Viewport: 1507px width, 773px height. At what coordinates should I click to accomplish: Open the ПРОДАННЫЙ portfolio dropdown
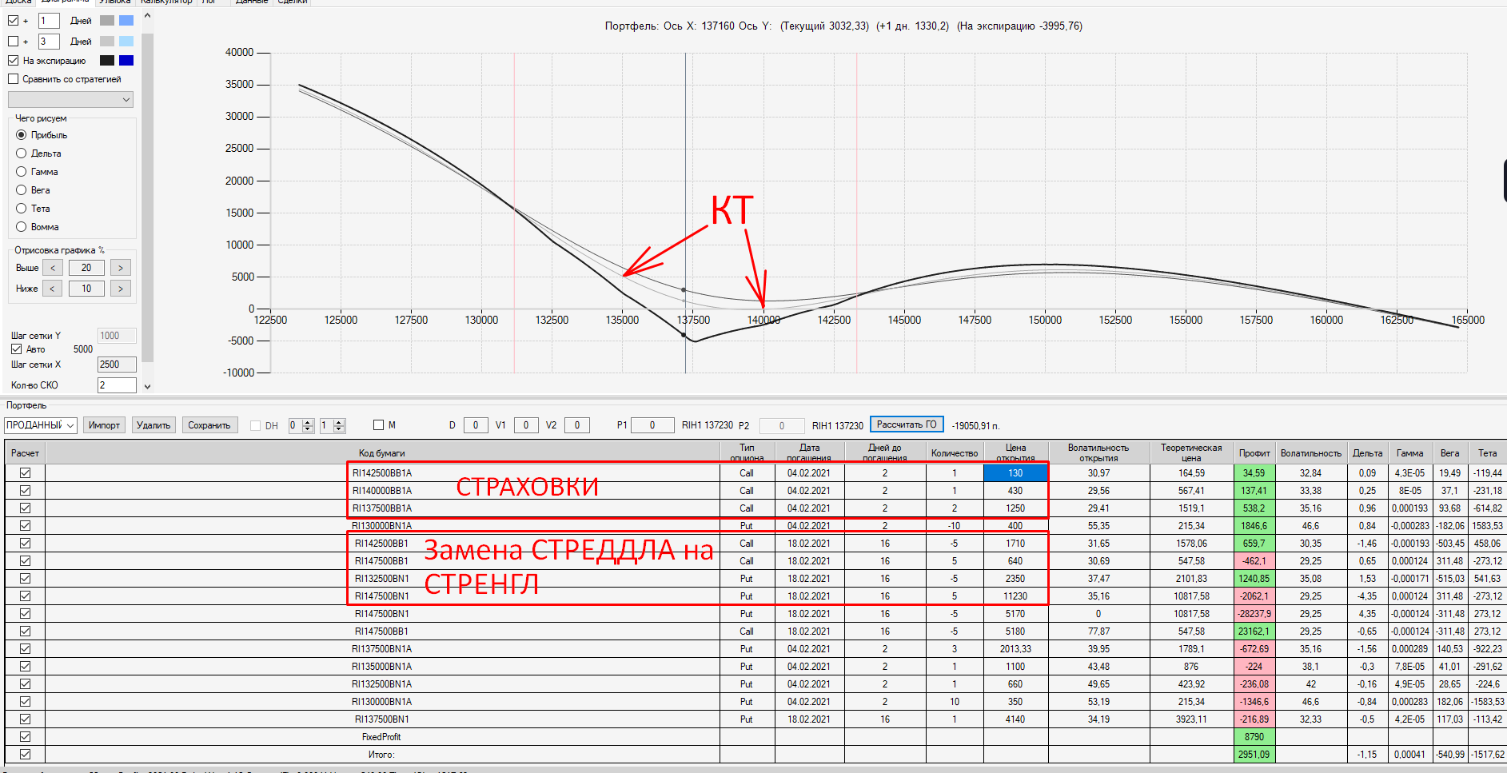pos(41,425)
